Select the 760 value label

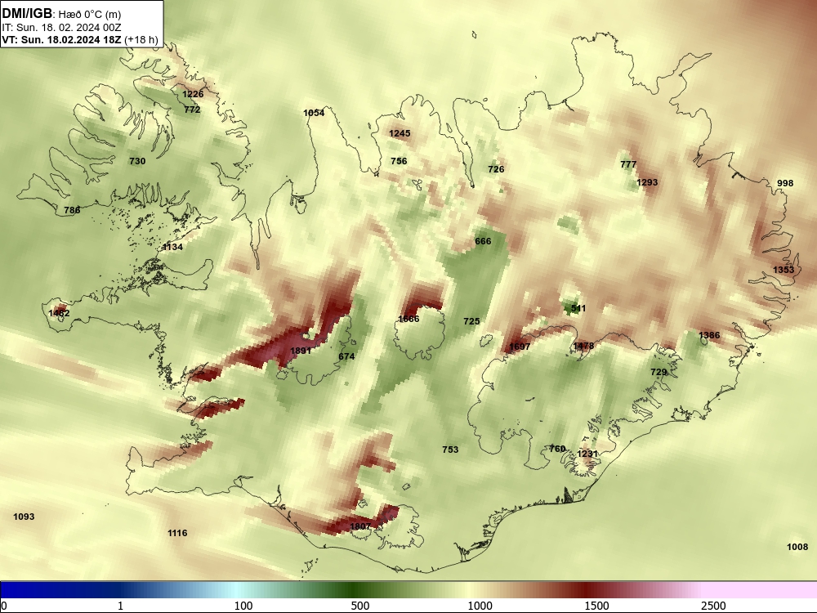point(557,449)
